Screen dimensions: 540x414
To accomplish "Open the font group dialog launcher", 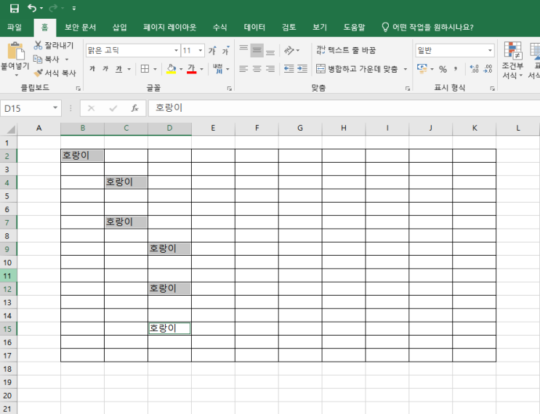I will click(x=230, y=89).
